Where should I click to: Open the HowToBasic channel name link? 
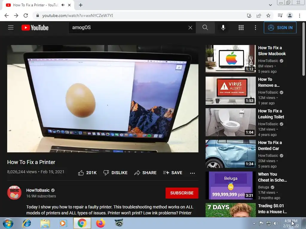tap(38, 190)
